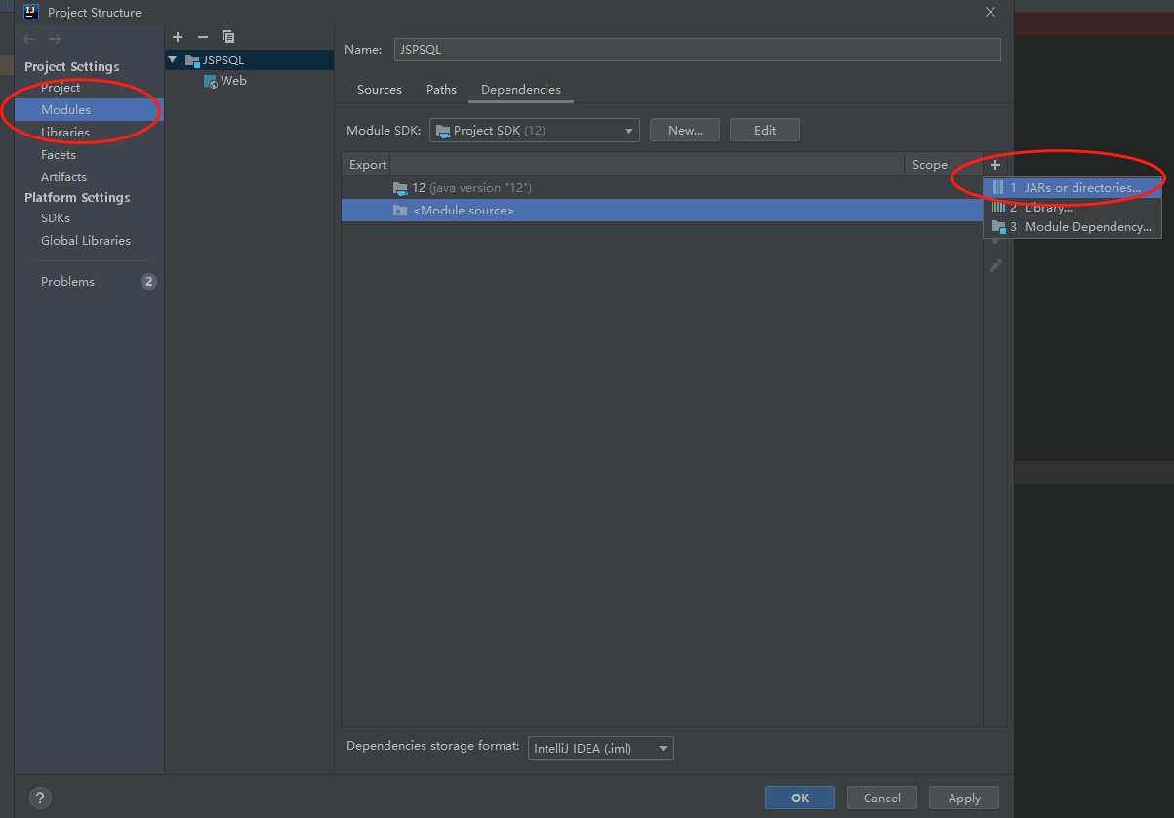The height and width of the screenshot is (818, 1174).
Task: Choose Module Dependency option
Action: (x=1073, y=227)
